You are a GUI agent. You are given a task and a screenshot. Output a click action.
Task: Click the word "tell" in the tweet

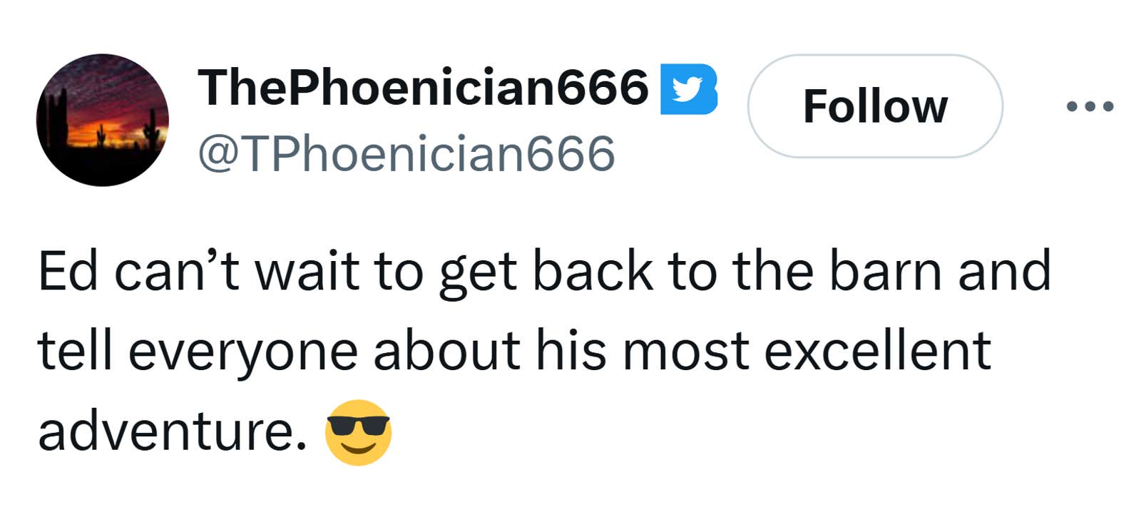point(75,351)
